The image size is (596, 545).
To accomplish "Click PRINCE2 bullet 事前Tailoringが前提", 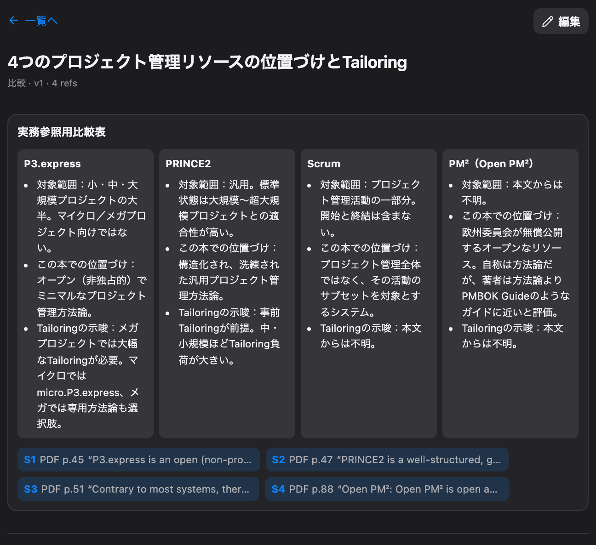I will tap(229, 336).
